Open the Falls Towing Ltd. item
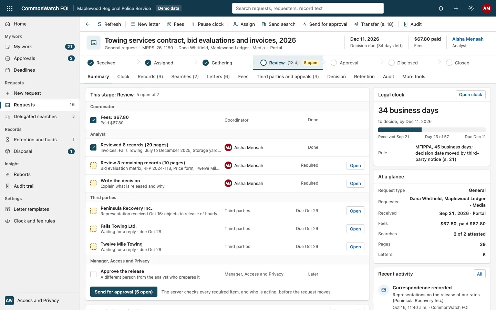 (x=355, y=229)
